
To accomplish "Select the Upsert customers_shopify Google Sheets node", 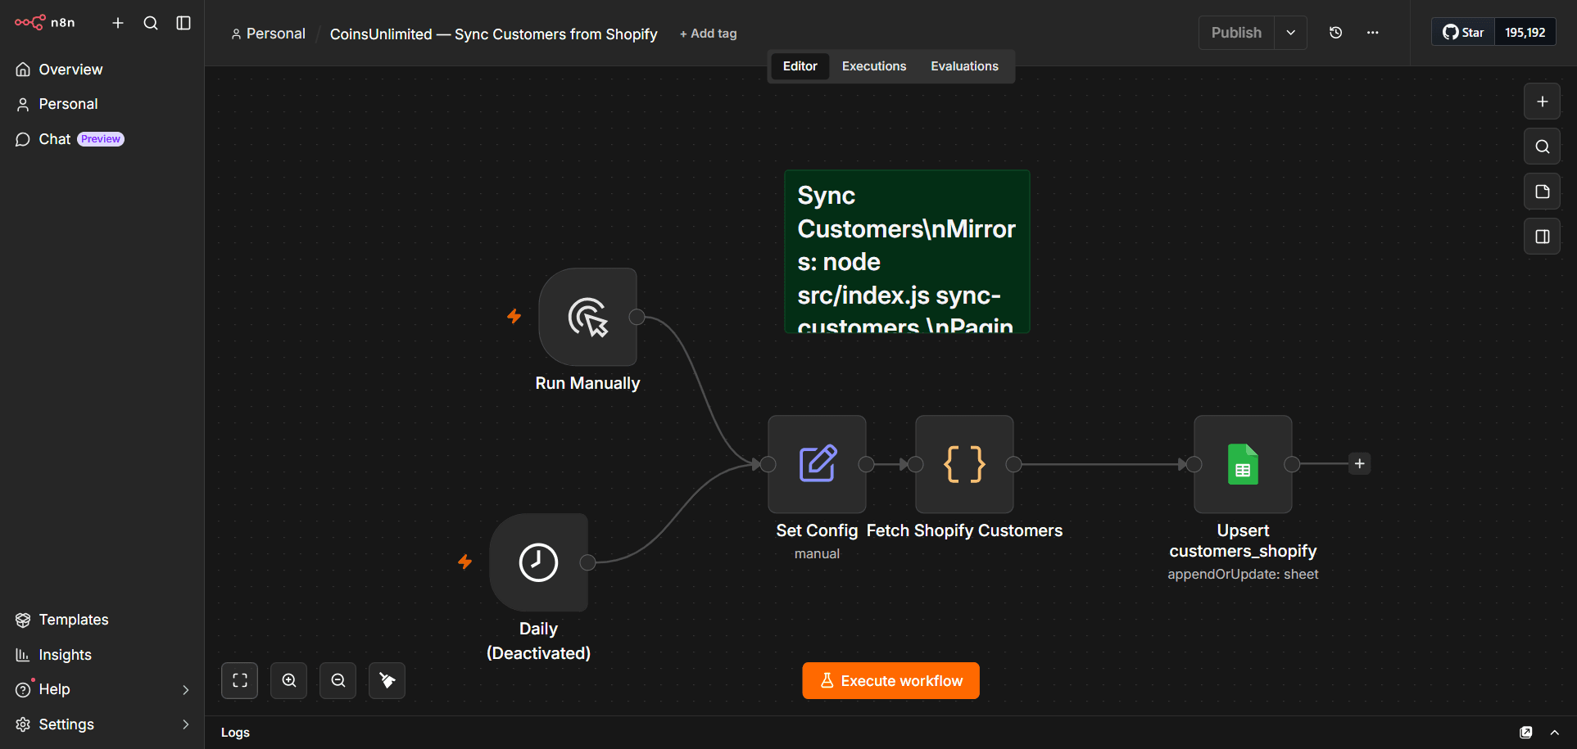I will pyautogui.click(x=1243, y=464).
